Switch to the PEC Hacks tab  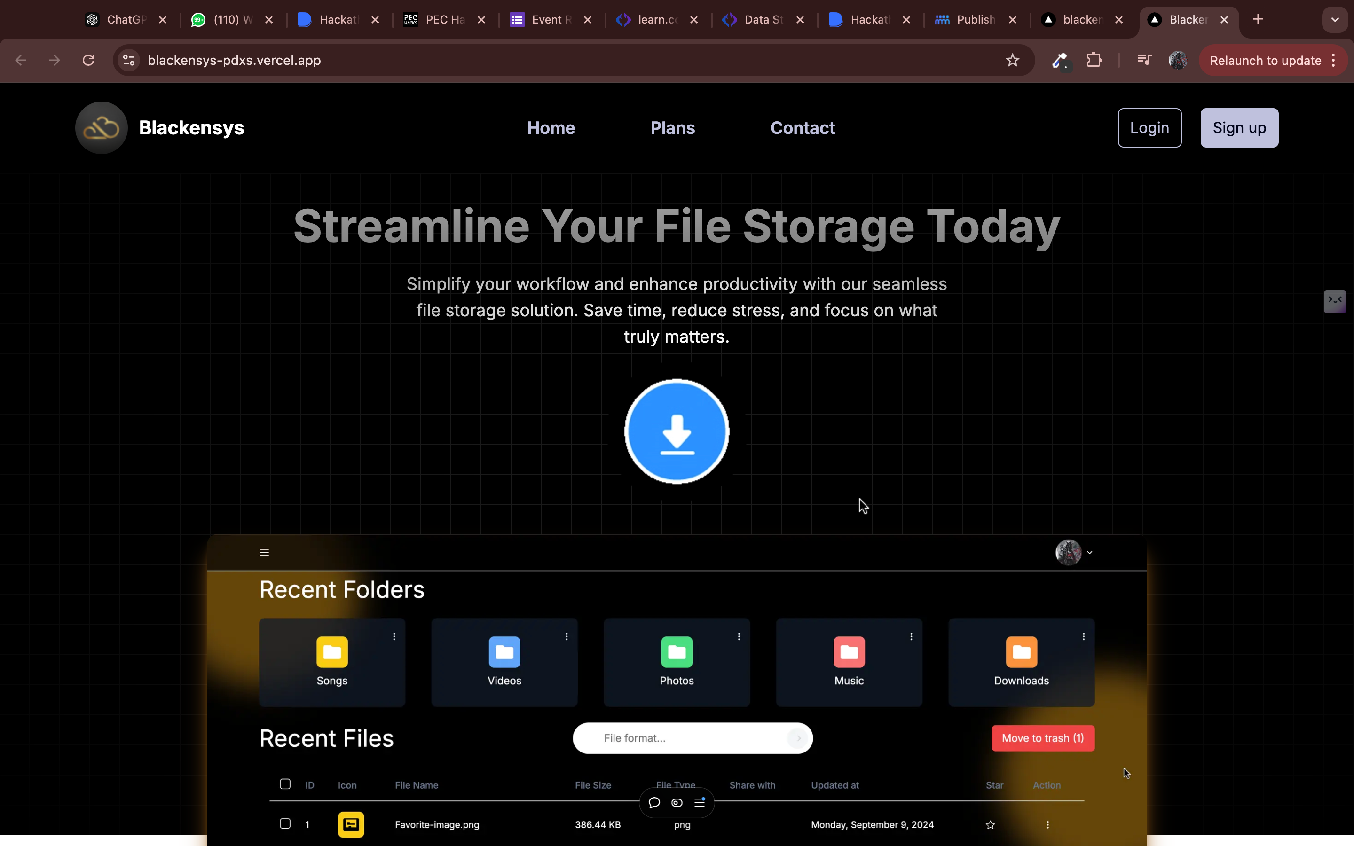tap(445, 20)
